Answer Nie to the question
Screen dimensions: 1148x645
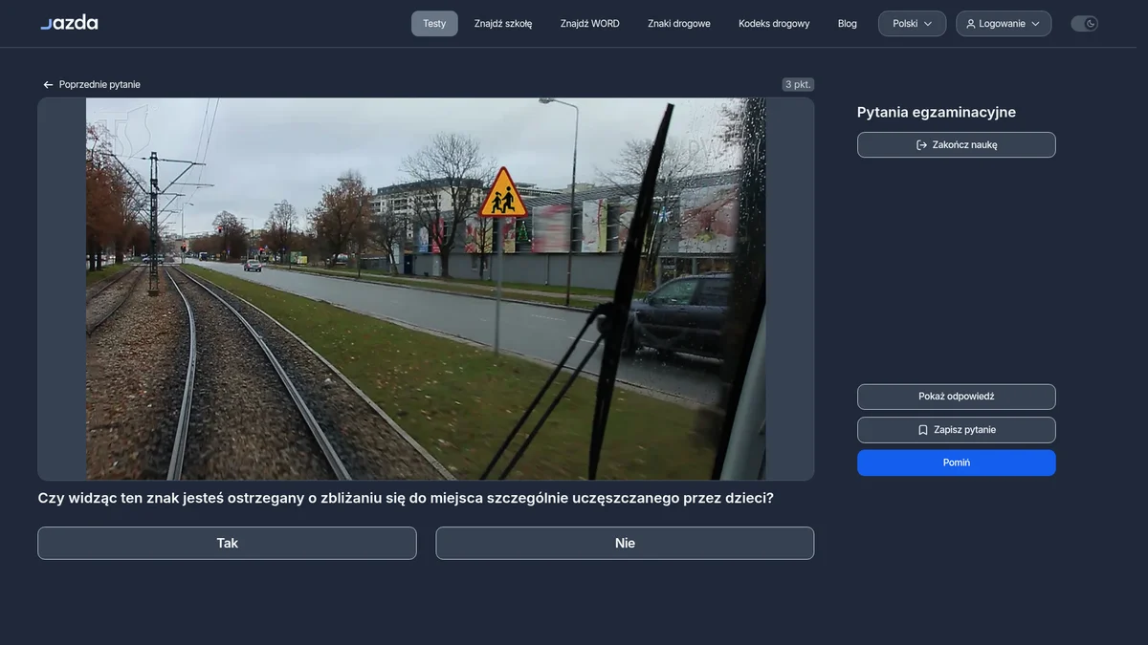pos(625,543)
